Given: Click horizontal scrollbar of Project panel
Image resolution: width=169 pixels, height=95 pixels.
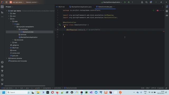Looking at the screenshot, I should [x=25, y=86].
